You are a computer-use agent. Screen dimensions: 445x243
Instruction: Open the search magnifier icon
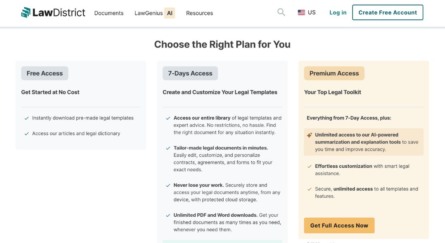coord(281,12)
